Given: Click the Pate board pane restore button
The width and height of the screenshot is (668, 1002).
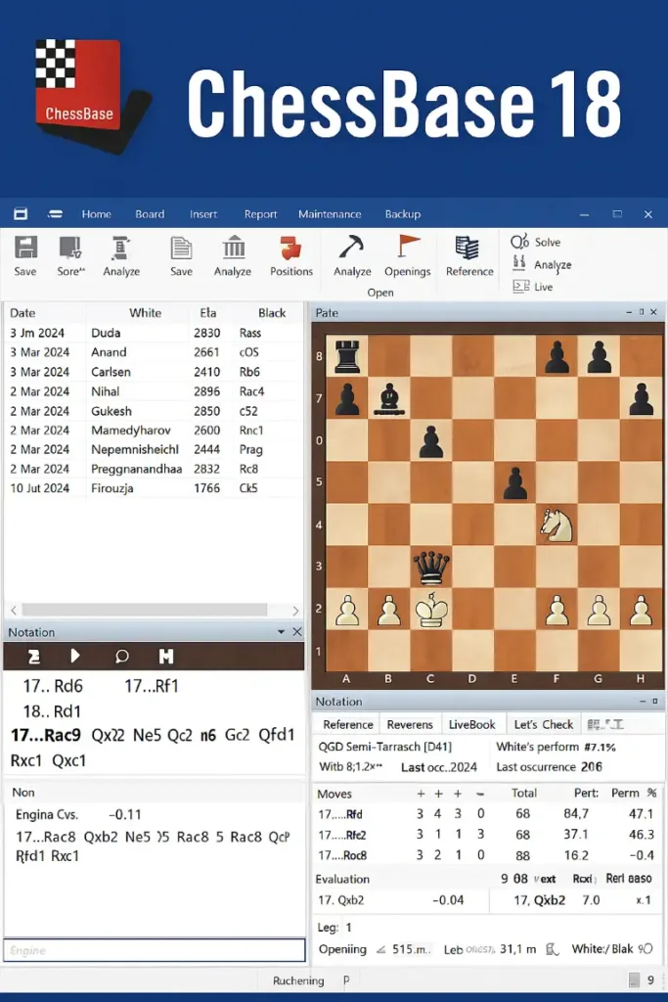Looking at the screenshot, I should tap(642, 312).
